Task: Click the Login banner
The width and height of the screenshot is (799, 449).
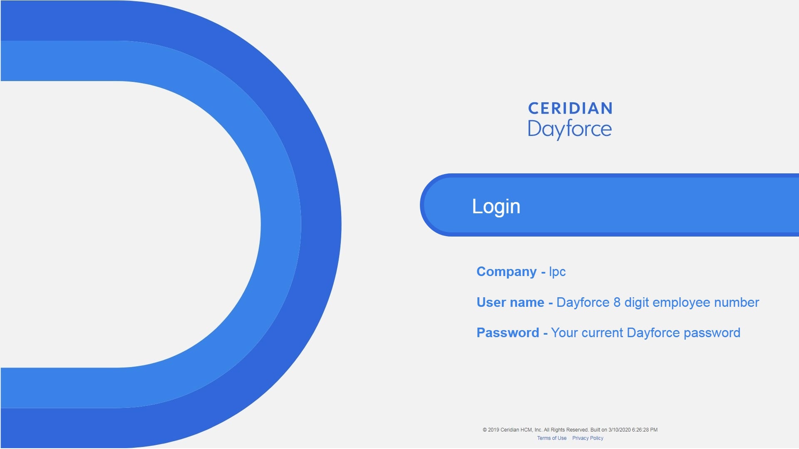Action: (x=610, y=205)
